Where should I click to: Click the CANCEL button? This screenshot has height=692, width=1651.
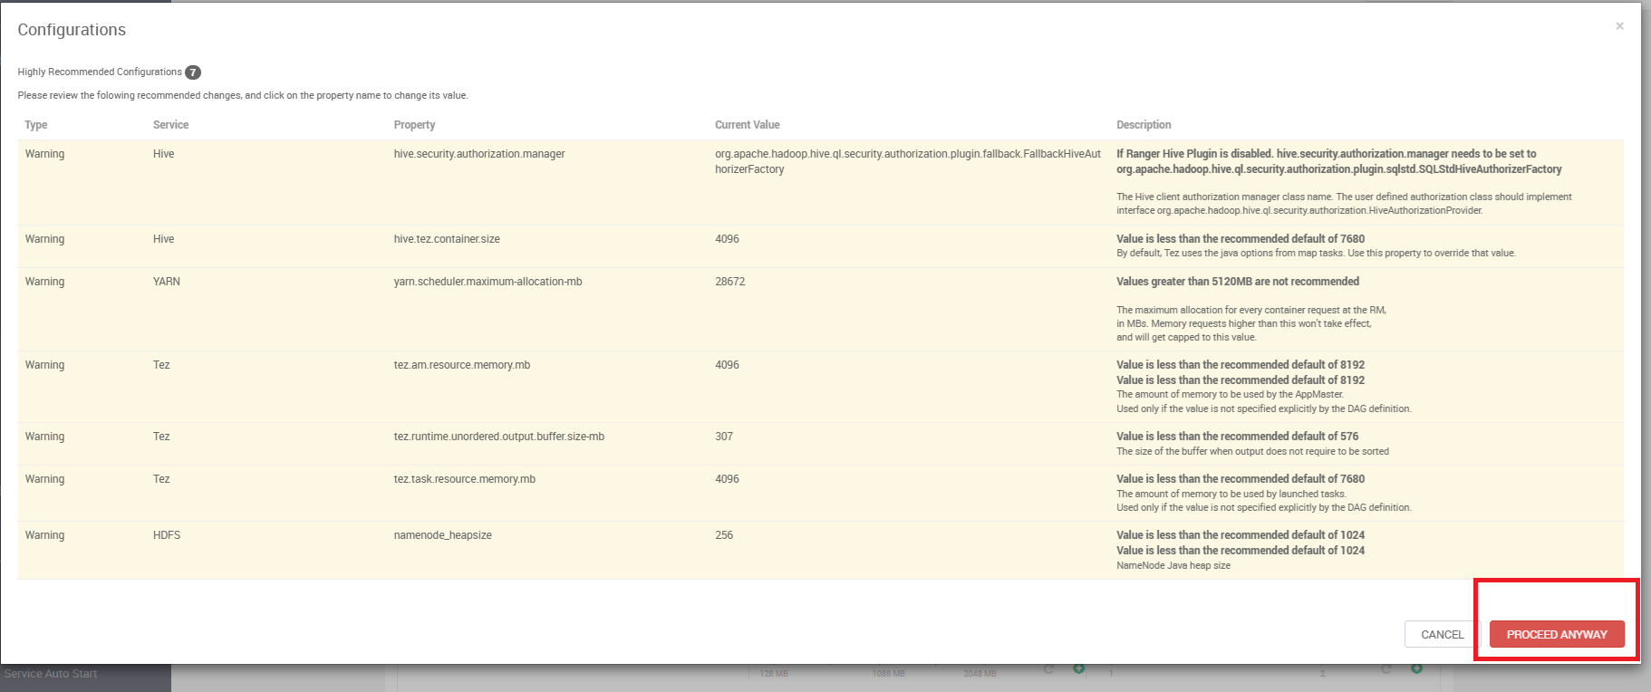1443,634
